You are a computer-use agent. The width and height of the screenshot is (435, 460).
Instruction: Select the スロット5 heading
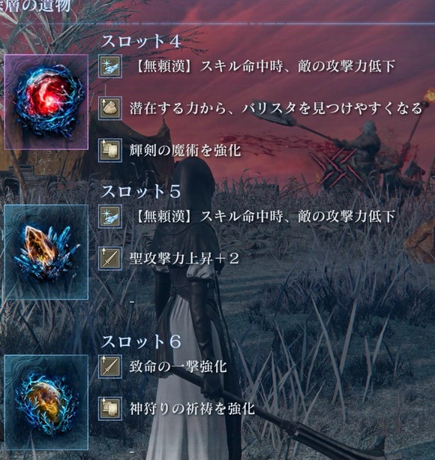pyautogui.click(x=140, y=191)
